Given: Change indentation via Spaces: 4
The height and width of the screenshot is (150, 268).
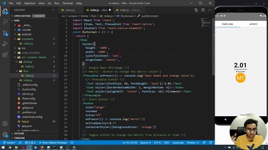Looking at the screenshot, I should (x=145, y=142).
